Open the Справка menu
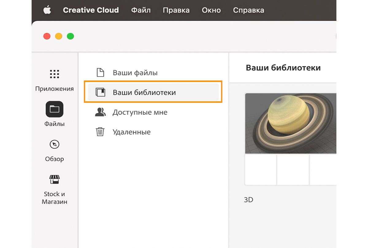 (x=249, y=10)
